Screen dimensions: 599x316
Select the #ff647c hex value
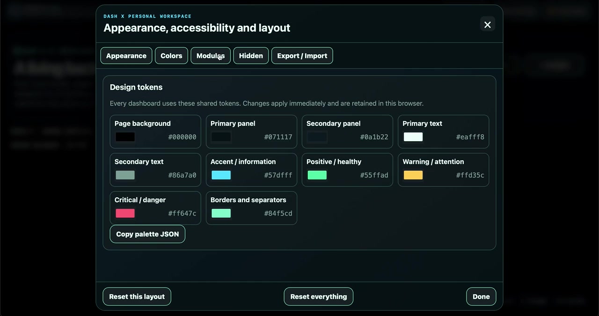coord(182,214)
